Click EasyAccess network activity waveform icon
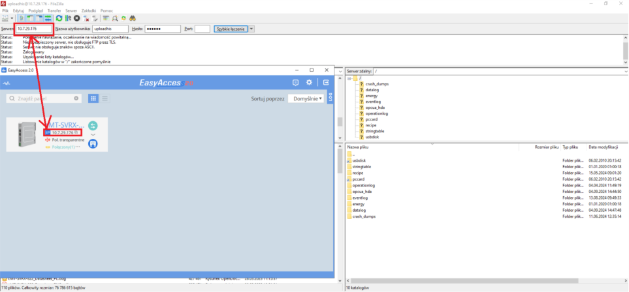Screen dimensions: 629x292 [7, 83]
